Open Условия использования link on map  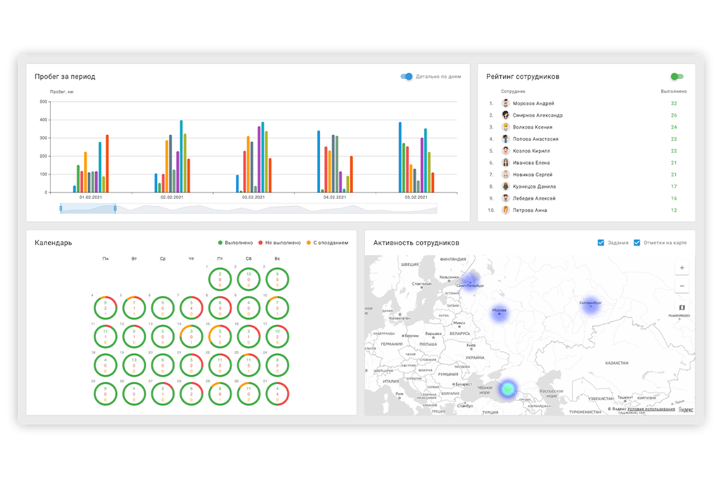coord(651,408)
